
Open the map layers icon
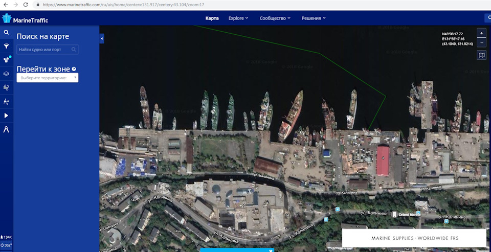pyautogui.click(x=6, y=74)
